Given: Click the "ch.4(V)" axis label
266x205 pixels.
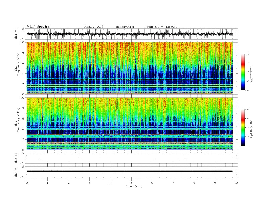Looking at the screenshot, I should (16, 172).
